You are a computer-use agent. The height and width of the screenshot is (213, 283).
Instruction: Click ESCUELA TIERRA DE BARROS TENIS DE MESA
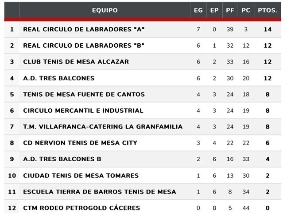click(x=99, y=192)
